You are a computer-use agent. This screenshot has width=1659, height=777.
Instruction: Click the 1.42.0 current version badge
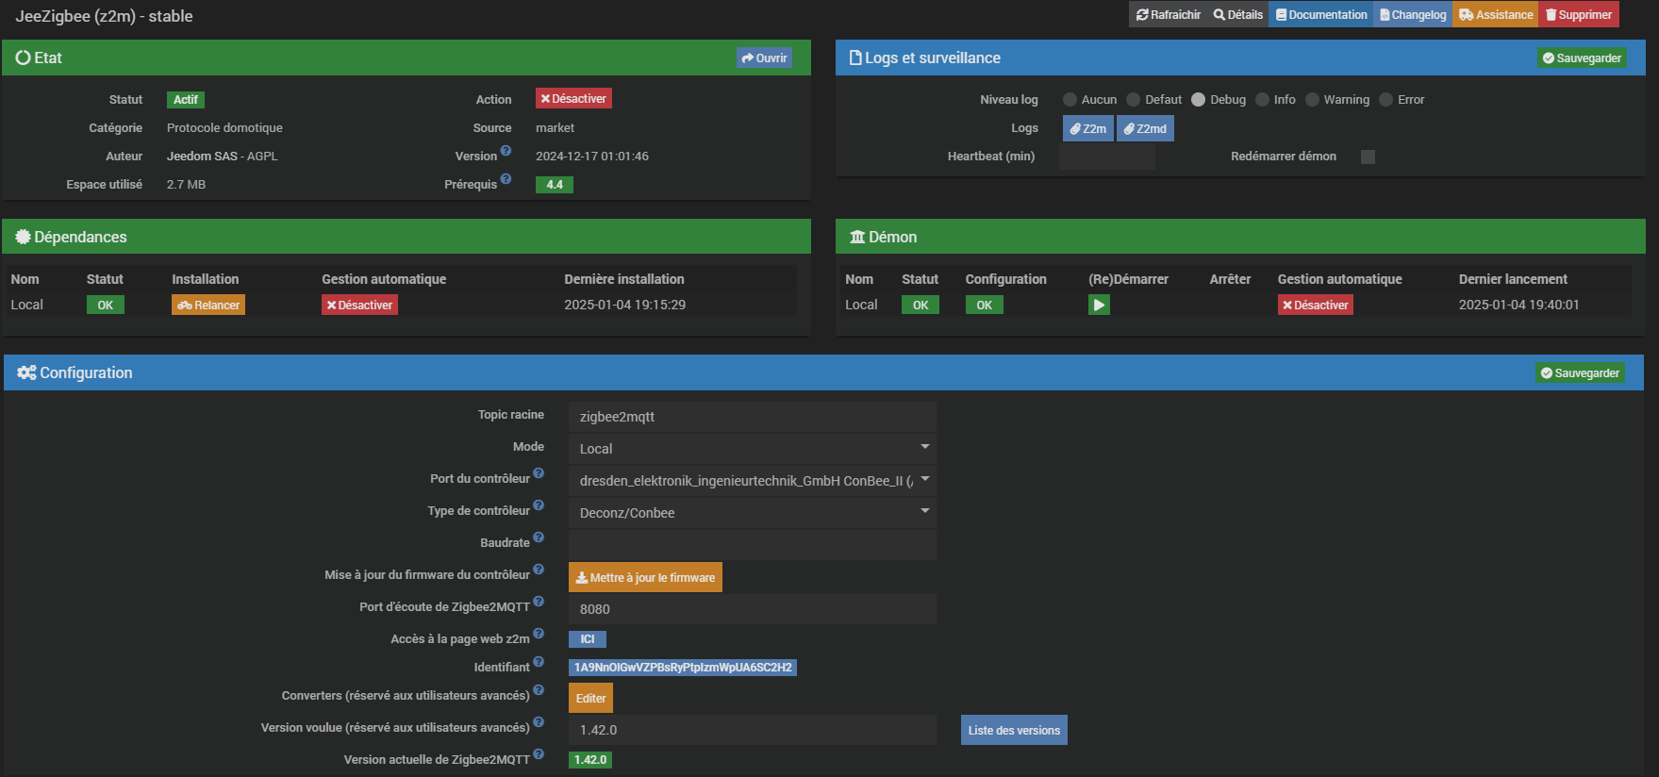tap(590, 760)
